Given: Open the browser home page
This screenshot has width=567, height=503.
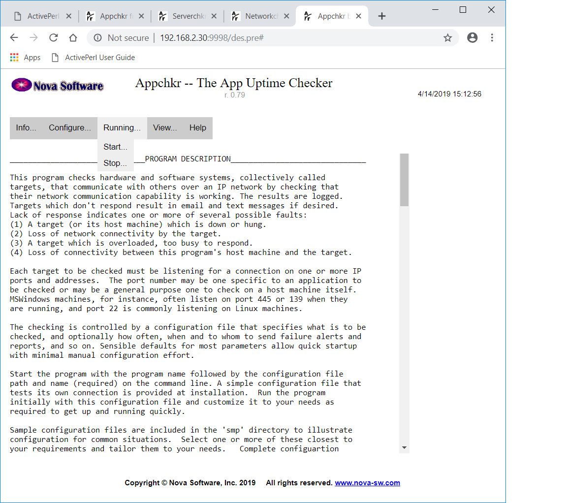Looking at the screenshot, I should pos(73,37).
